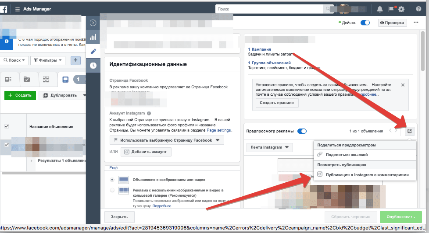
Task: Select the pencil edit icon
Action: 93,51
